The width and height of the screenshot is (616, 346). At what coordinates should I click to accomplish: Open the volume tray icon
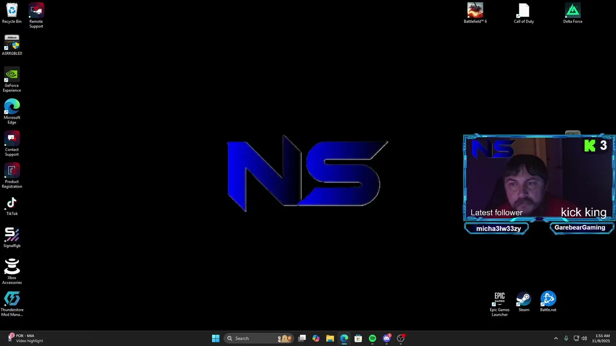(584, 338)
